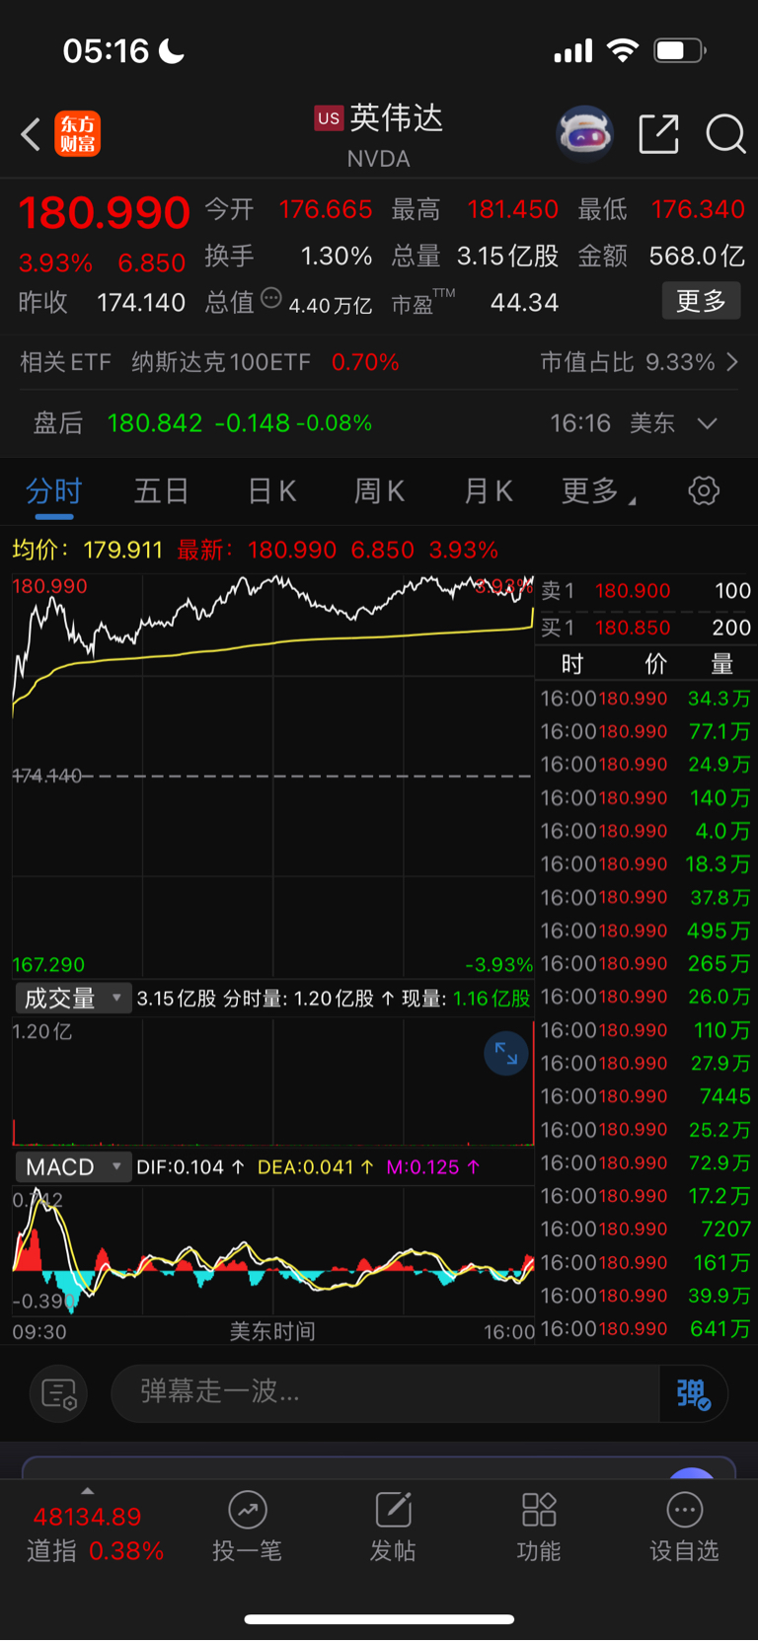Open 市值占比 9.33% chevron
This screenshot has width=758, height=1641.
(732, 362)
